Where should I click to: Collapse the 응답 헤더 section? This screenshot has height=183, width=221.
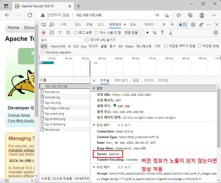pos(94,125)
